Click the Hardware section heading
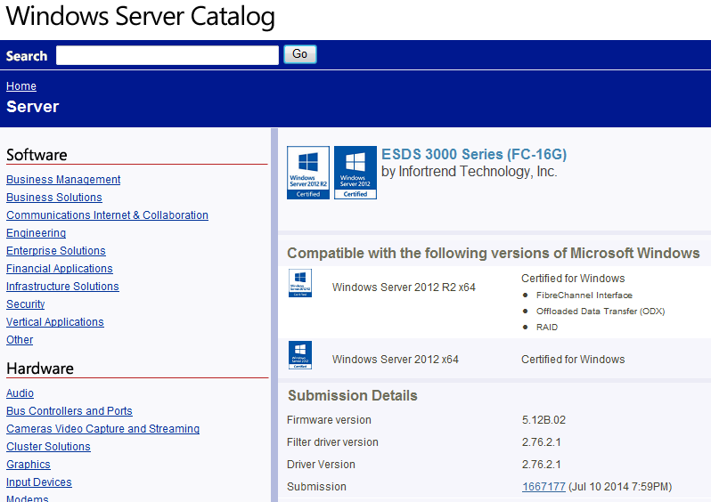711x502 pixels. (x=40, y=368)
